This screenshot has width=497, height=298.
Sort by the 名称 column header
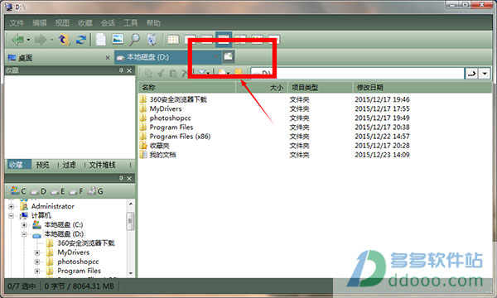tap(187, 88)
